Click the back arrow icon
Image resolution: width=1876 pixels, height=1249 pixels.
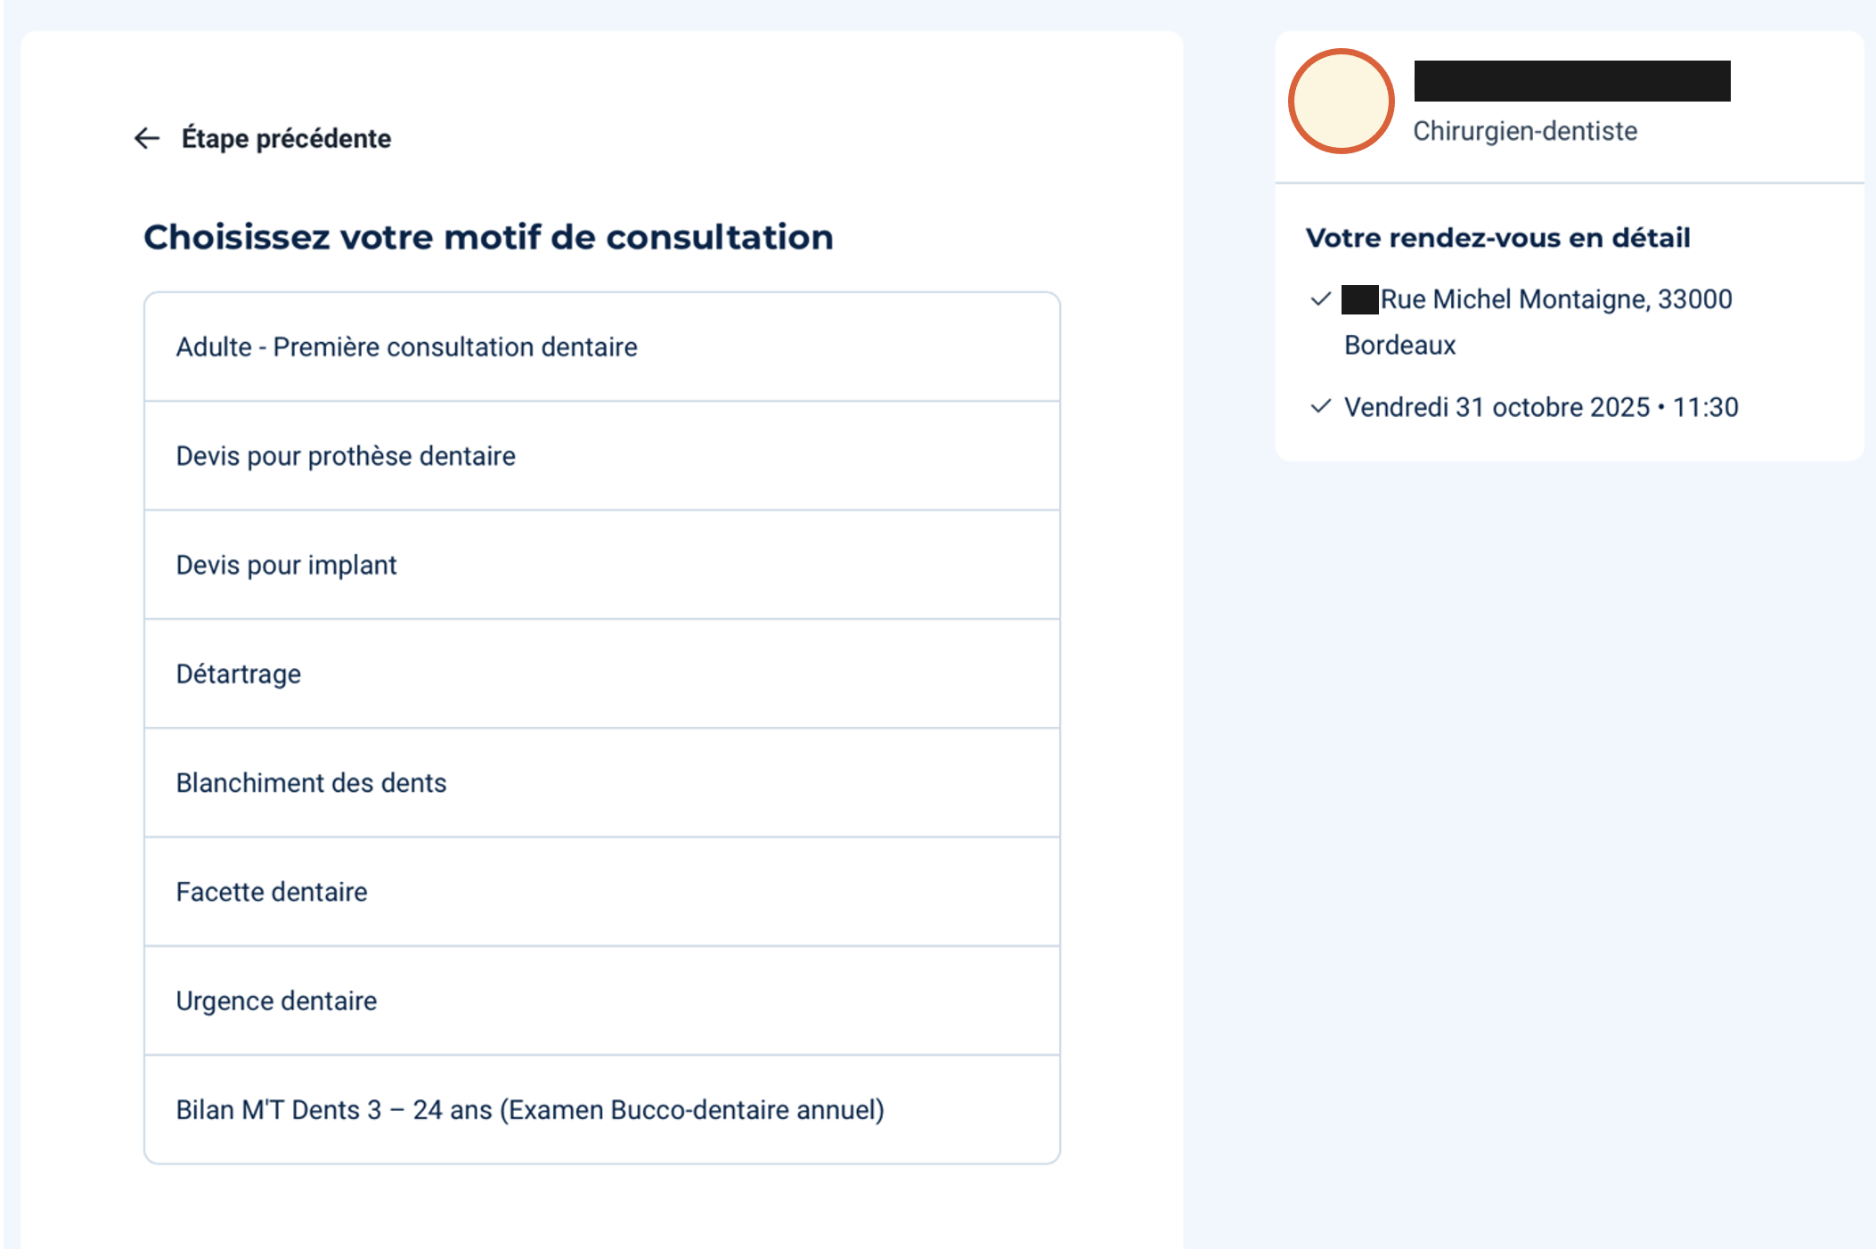tap(147, 138)
